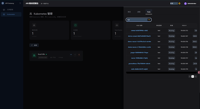Select IP 10.42.0.159
The height and width of the screenshot is (109, 200).
click(184, 69)
